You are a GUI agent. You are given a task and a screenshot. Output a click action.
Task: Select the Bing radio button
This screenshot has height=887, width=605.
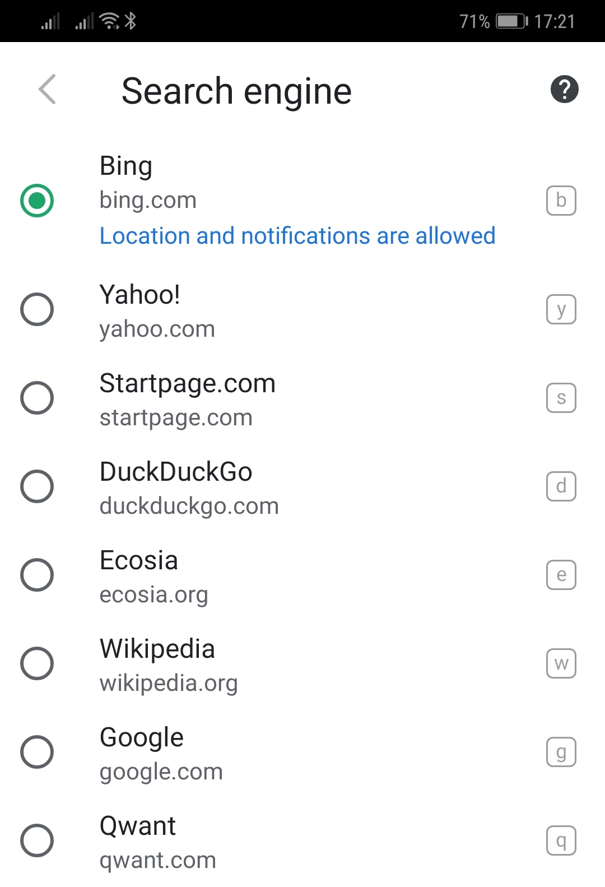point(37,201)
